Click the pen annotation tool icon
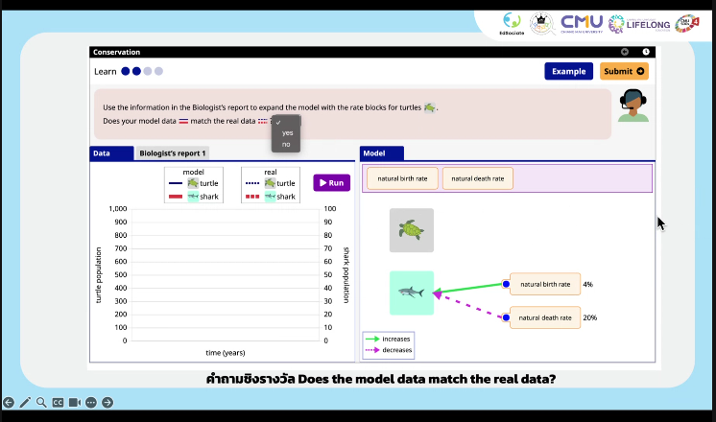716x422 pixels. coord(25,403)
